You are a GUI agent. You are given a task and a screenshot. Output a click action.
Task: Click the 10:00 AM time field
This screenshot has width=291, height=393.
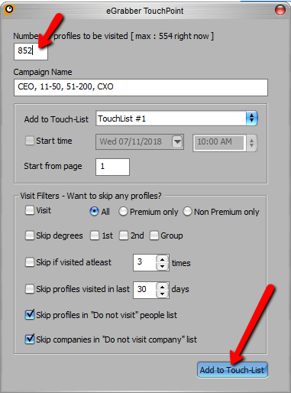point(218,142)
